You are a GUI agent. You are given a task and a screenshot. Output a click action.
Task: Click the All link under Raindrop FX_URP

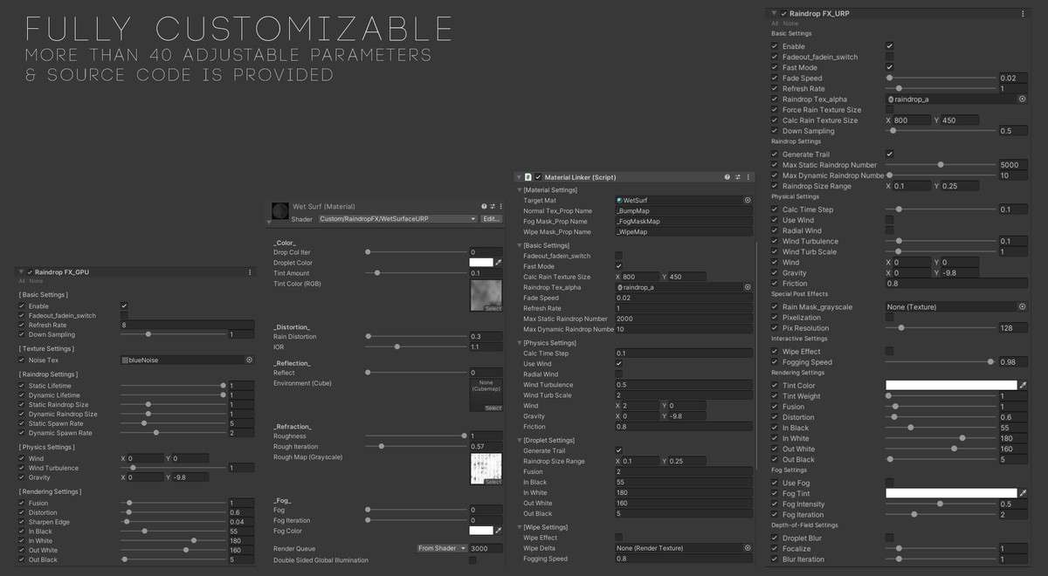point(775,24)
